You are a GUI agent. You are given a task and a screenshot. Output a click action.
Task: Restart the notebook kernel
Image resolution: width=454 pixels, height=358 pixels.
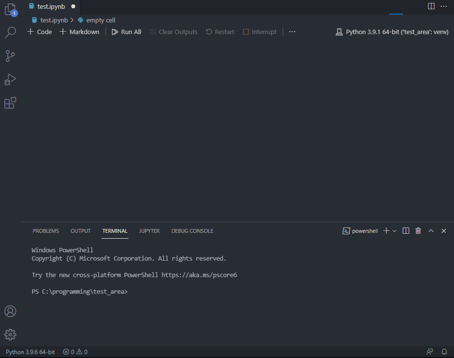click(220, 32)
